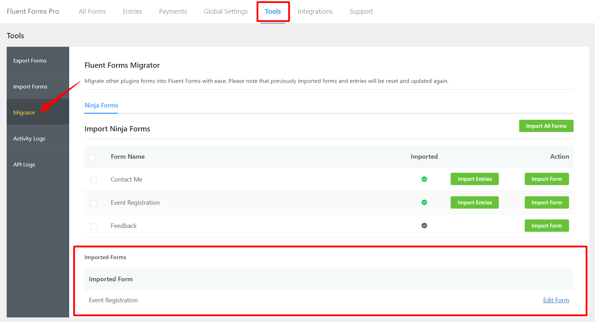Open Import Forms in the sidebar
The image size is (595, 322).
click(38, 86)
